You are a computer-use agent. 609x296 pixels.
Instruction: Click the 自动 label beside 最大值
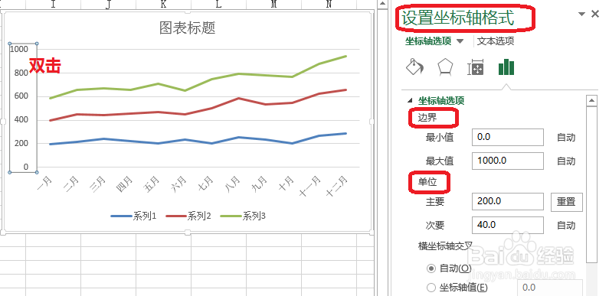click(x=566, y=161)
